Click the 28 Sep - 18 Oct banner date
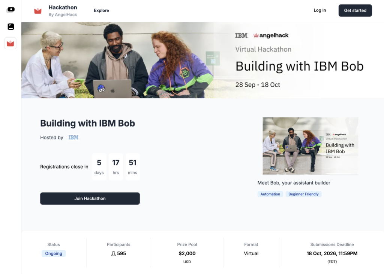This screenshot has width=384, height=274. [x=258, y=85]
